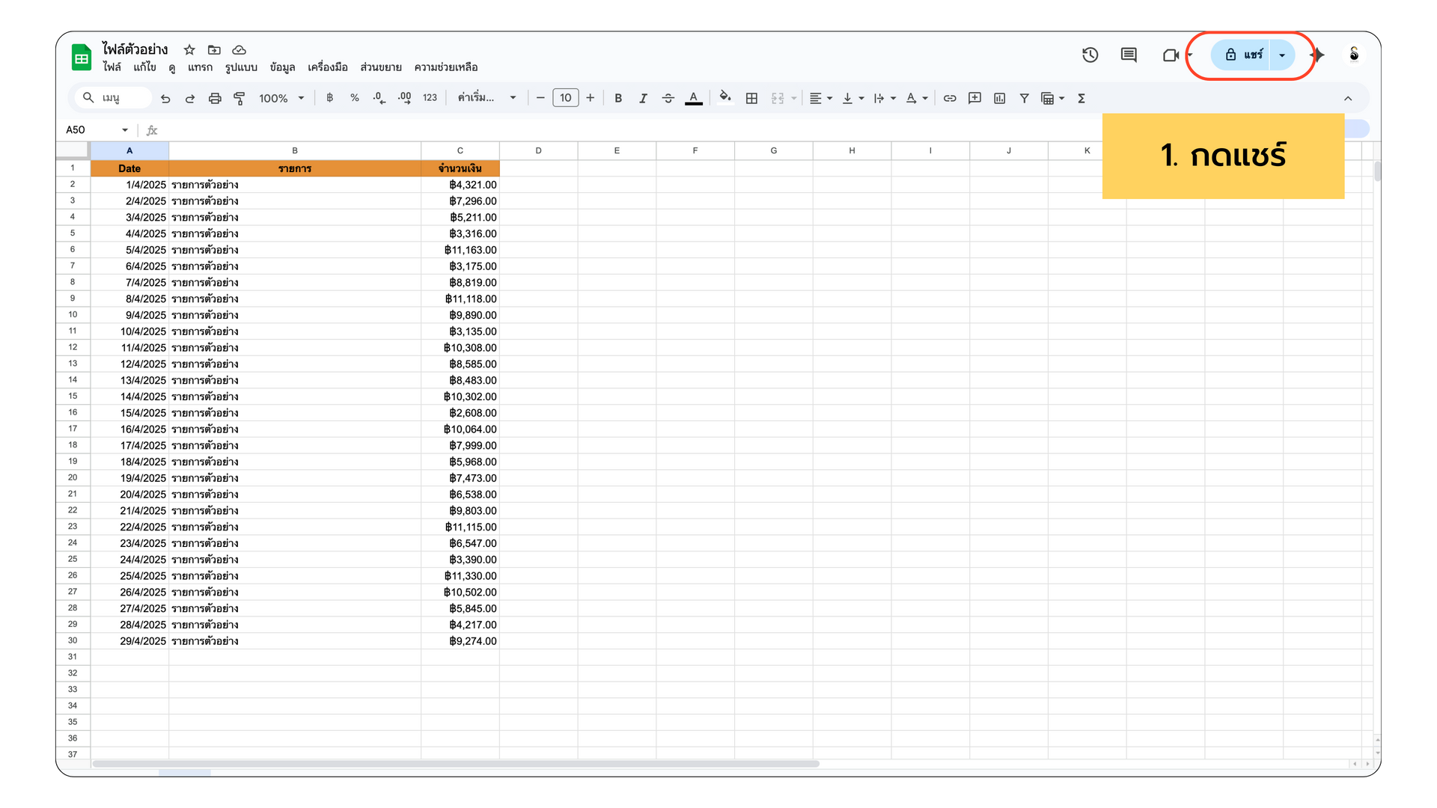Open the vertical align dropdown

coord(853,98)
